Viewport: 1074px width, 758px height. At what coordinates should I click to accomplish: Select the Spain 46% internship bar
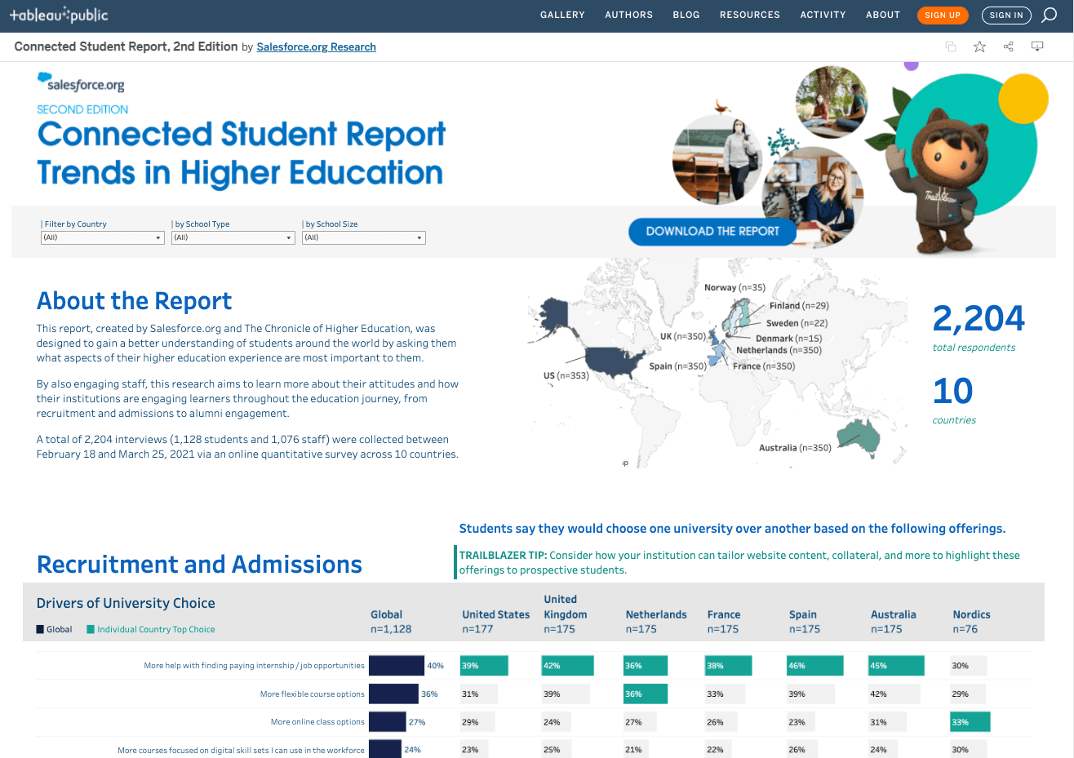click(814, 666)
